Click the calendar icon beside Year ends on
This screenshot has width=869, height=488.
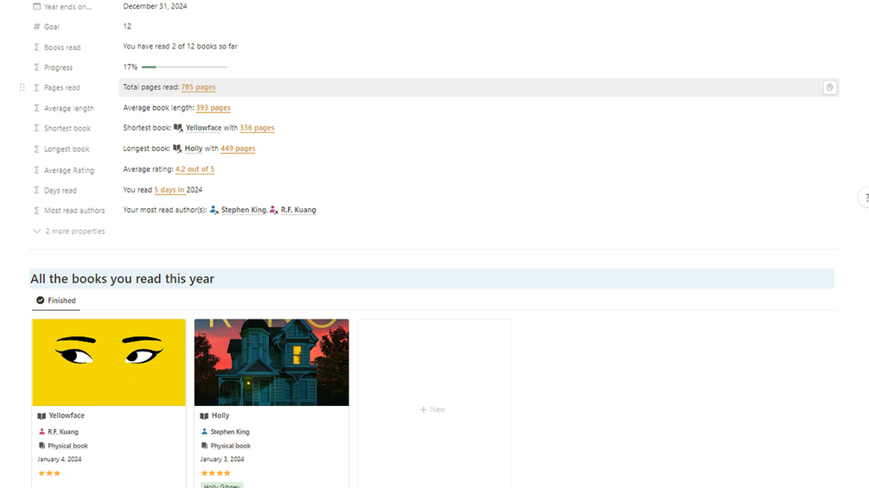tap(36, 7)
